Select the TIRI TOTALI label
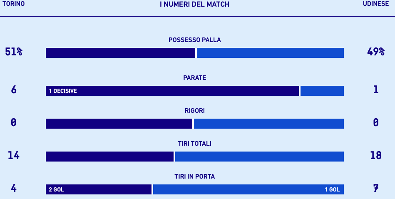This screenshot has width=395, height=199. point(194,144)
